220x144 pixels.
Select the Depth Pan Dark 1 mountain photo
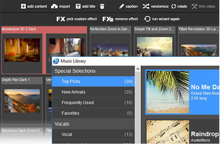click(x=22, y=101)
